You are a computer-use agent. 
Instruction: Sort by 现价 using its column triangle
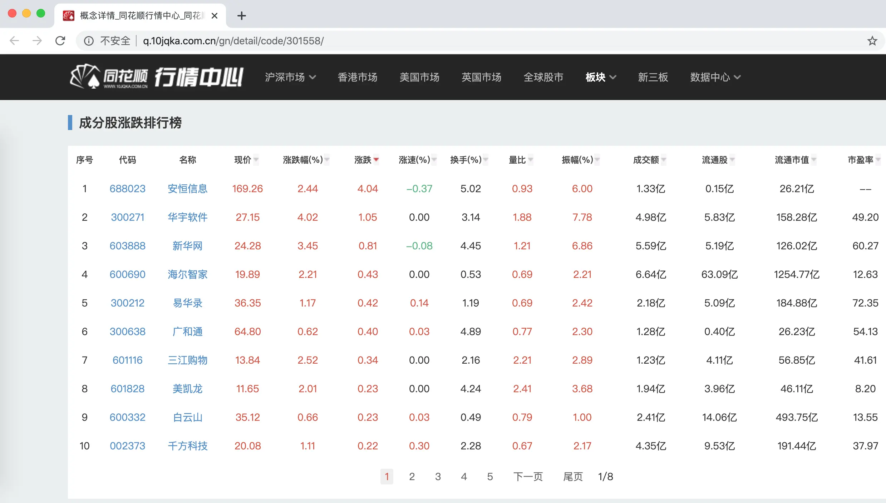[256, 160]
